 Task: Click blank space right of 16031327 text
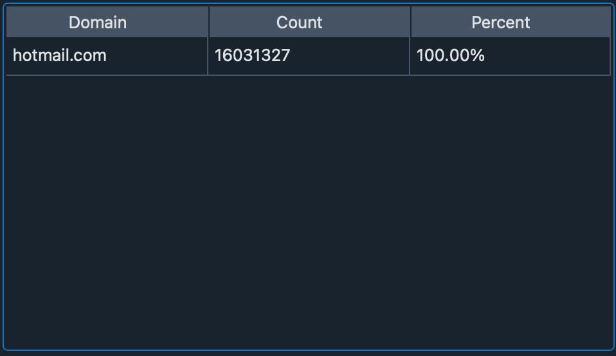(x=350, y=56)
